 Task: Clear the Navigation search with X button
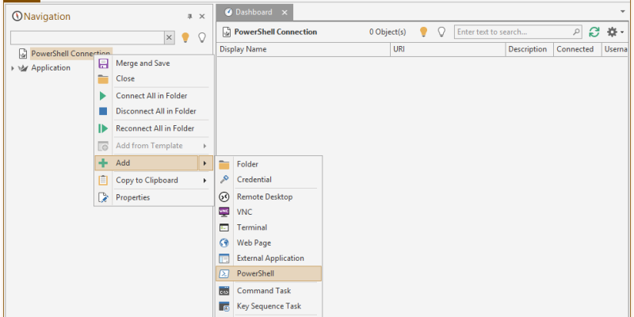170,37
